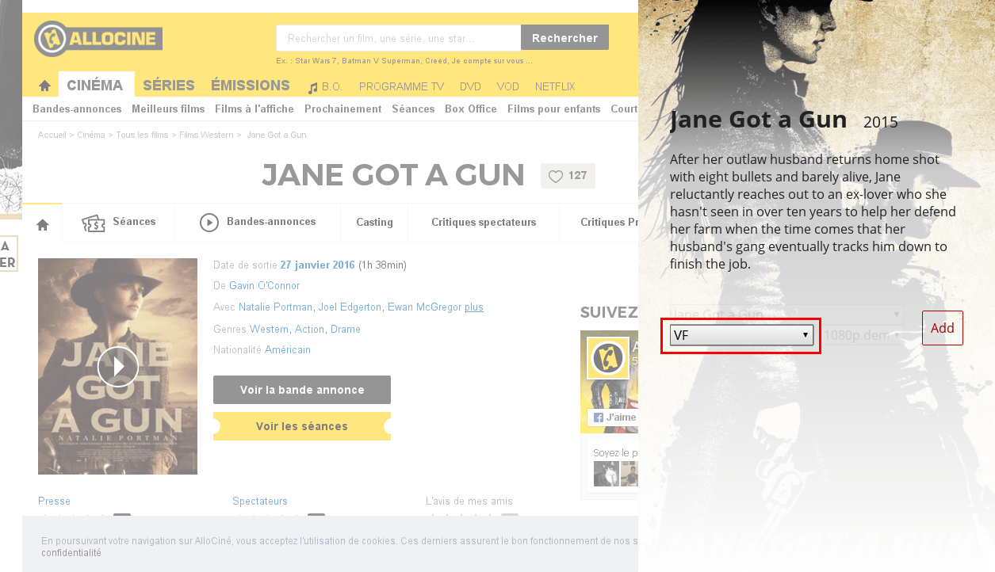
Task: Open the B.O. music note icon
Action: tap(312, 87)
